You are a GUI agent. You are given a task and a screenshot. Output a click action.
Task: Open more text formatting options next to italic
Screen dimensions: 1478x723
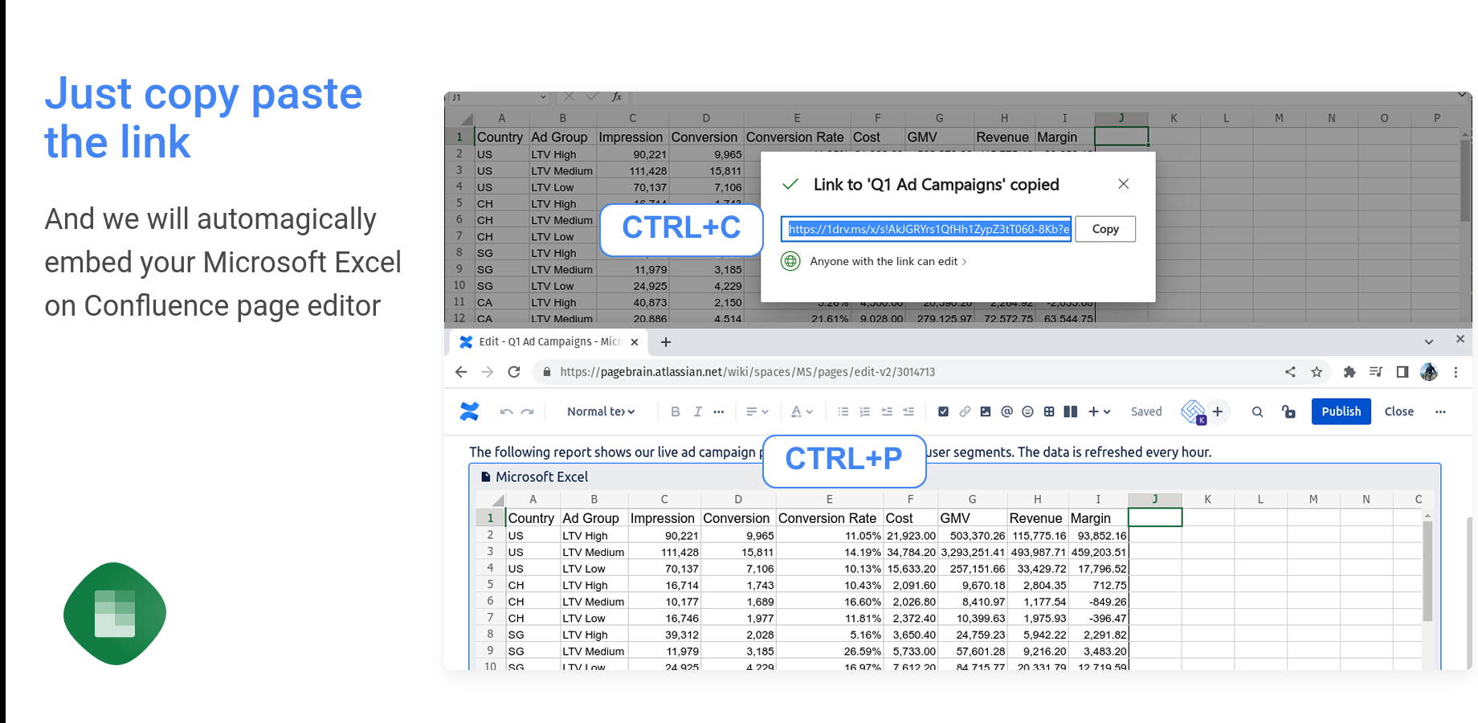tap(719, 411)
